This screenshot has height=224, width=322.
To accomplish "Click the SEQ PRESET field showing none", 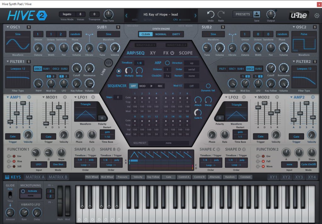I will [169, 143].
